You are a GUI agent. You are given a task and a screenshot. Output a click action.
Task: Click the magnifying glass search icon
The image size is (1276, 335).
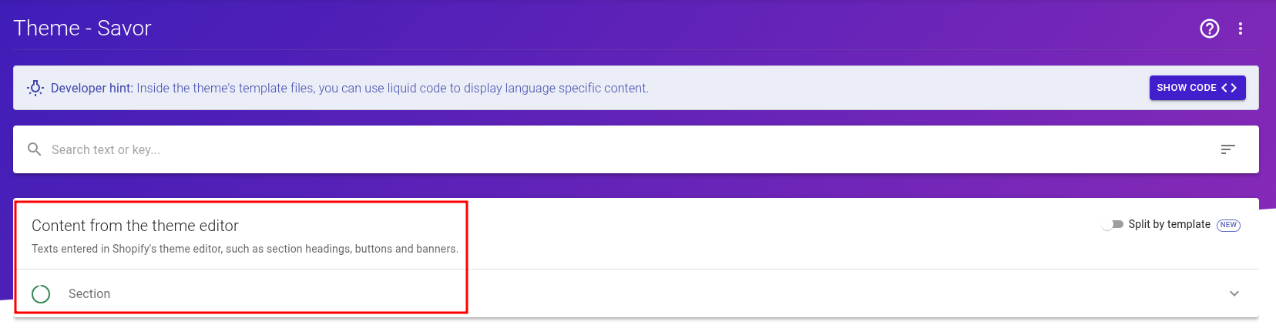(35, 149)
